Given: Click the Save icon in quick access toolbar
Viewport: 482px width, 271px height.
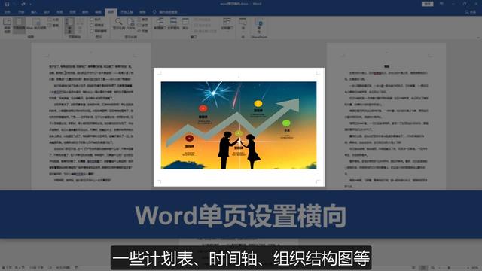Looking at the screenshot, I should 7,4.
